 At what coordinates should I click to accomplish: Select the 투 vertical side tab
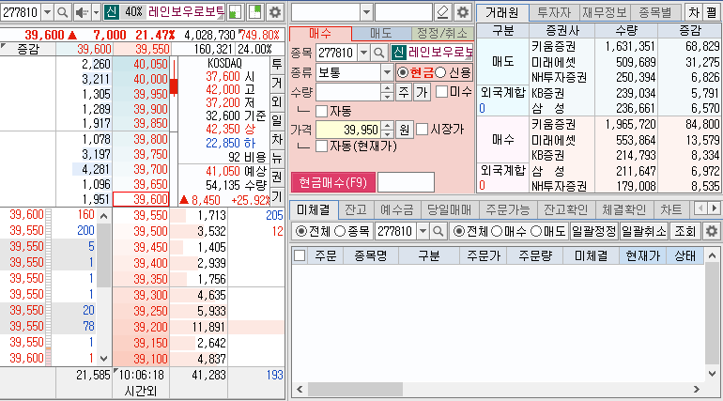click(x=277, y=64)
